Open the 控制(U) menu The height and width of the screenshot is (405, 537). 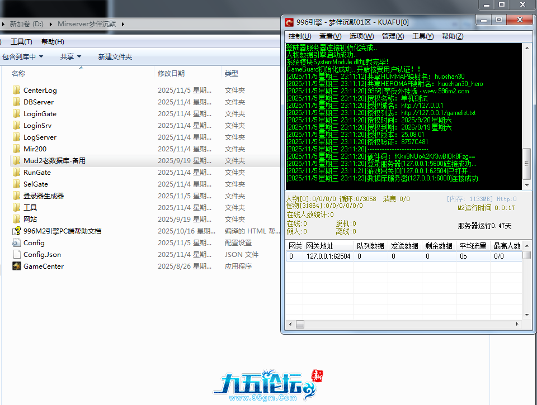[x=299, y=36]
